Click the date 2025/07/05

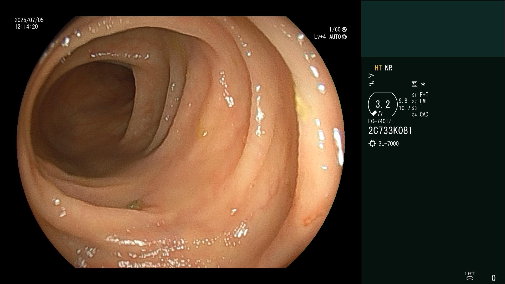(x=29, y=20)
